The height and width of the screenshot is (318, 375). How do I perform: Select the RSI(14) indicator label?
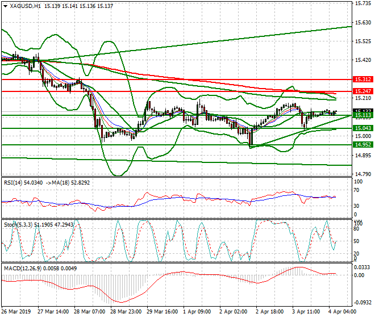[13, 183]
